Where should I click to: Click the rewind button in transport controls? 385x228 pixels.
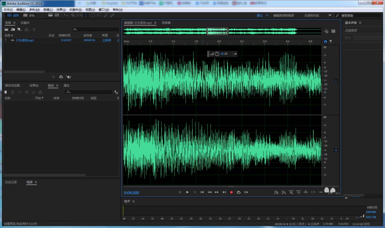[209, 192]
